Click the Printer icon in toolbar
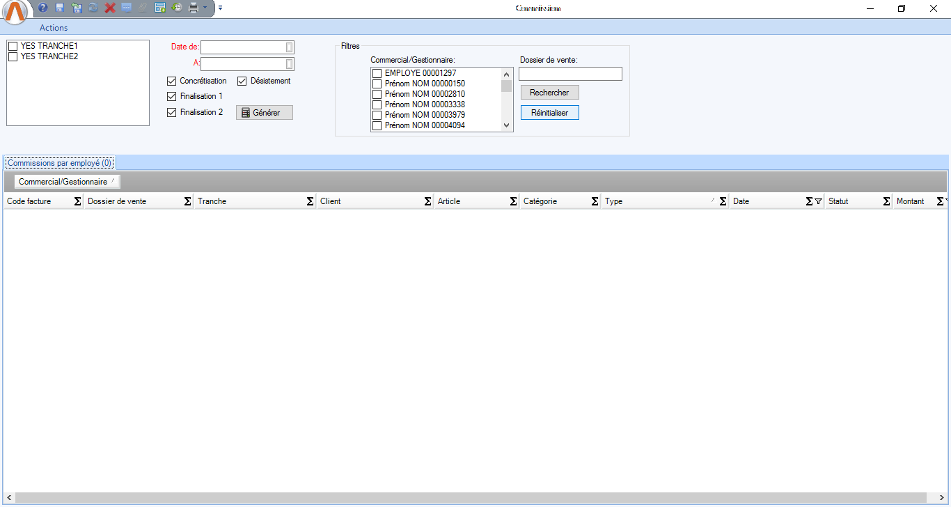Screen dimensions: 951x507 coord(194,8)
